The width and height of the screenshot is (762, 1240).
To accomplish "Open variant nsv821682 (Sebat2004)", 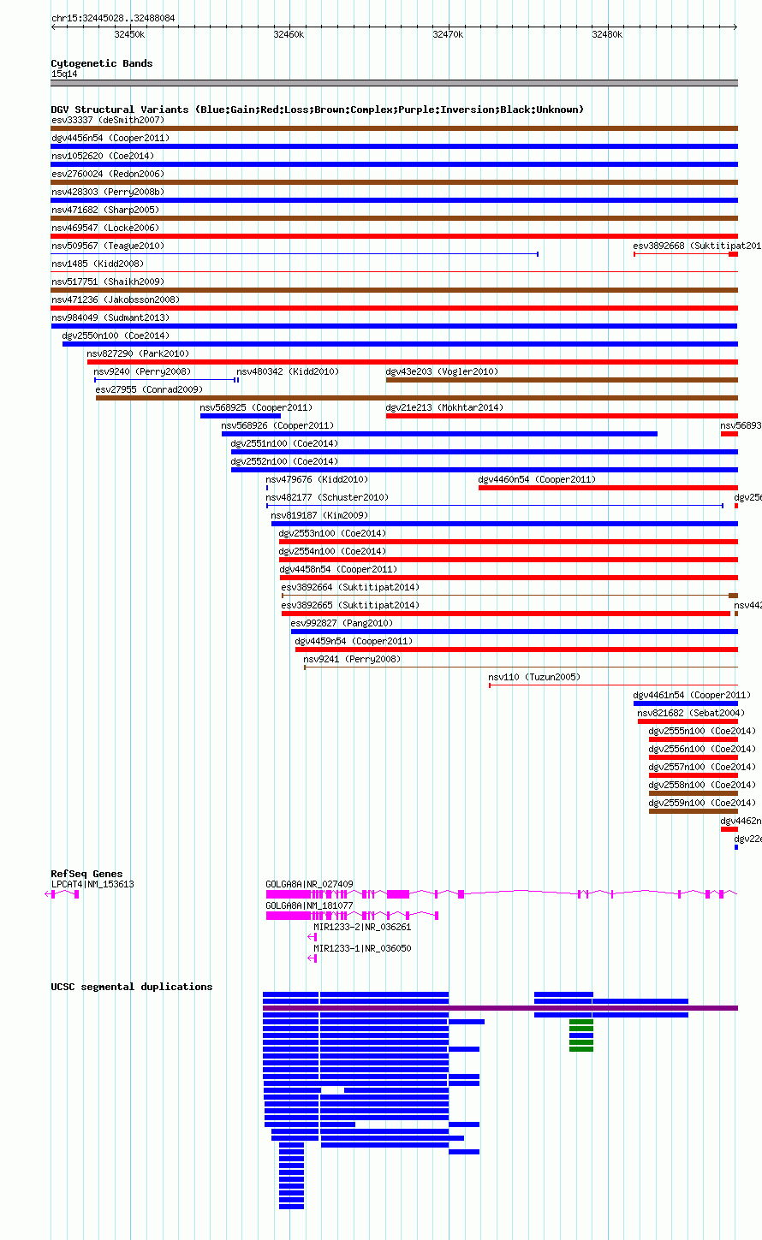I will [691, 713].
